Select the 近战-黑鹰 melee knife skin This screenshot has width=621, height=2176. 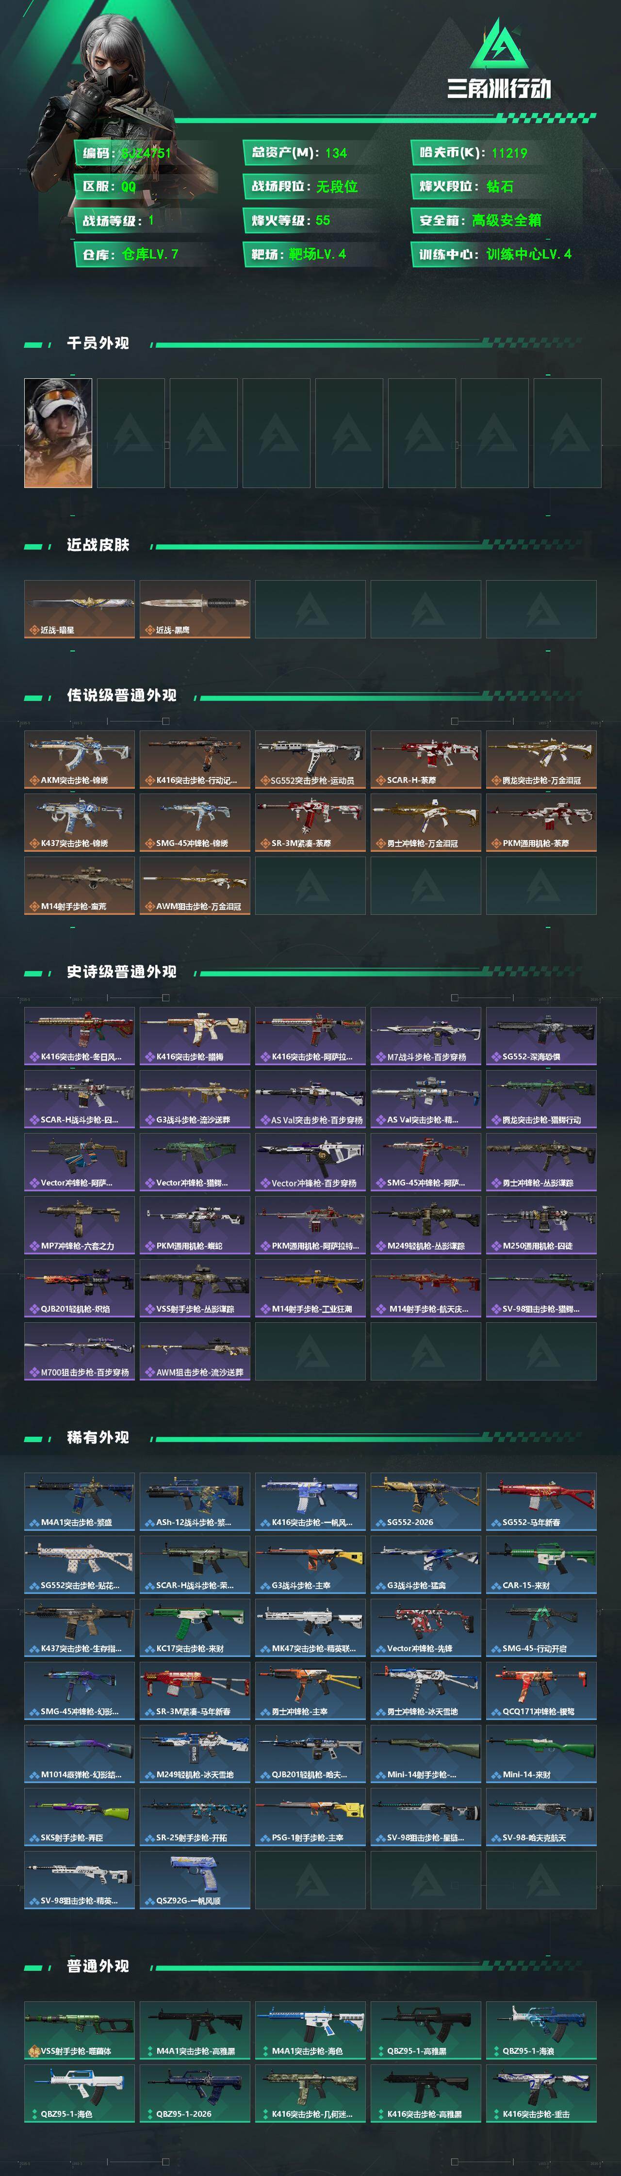[x=195, y=609]
